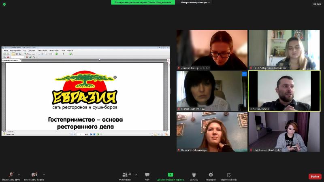Screen dimensions: 324x182
Task: Select Олена Шидловська video tile
Action: pyautogui.click(x=212, y=91)
